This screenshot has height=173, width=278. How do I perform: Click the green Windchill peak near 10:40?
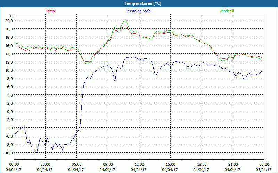tap(125, 21)
